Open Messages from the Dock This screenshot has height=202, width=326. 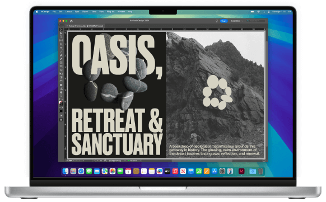[89, 171]
